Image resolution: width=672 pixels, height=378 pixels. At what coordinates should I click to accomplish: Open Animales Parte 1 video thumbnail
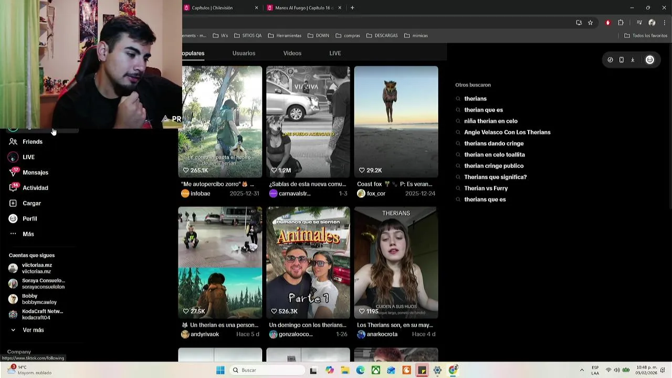[308, 262]
